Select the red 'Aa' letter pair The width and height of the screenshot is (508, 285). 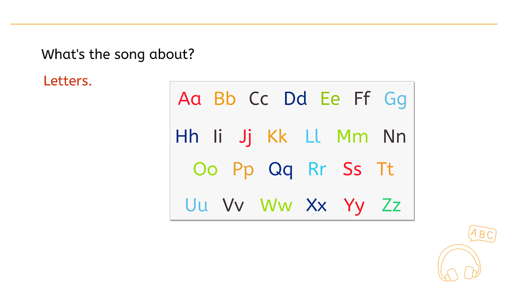click(x=189, y=99)
